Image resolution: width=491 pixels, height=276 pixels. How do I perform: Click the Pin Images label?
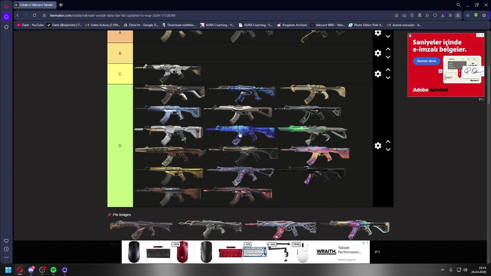122,215
